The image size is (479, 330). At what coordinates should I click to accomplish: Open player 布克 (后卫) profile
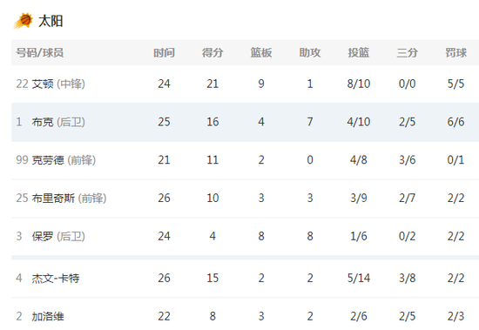click(x=58, y=122)
